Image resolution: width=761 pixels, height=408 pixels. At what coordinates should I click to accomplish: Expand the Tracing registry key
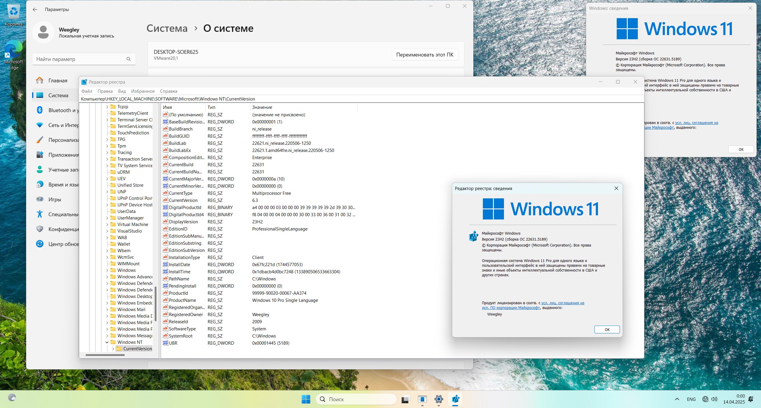108,152
